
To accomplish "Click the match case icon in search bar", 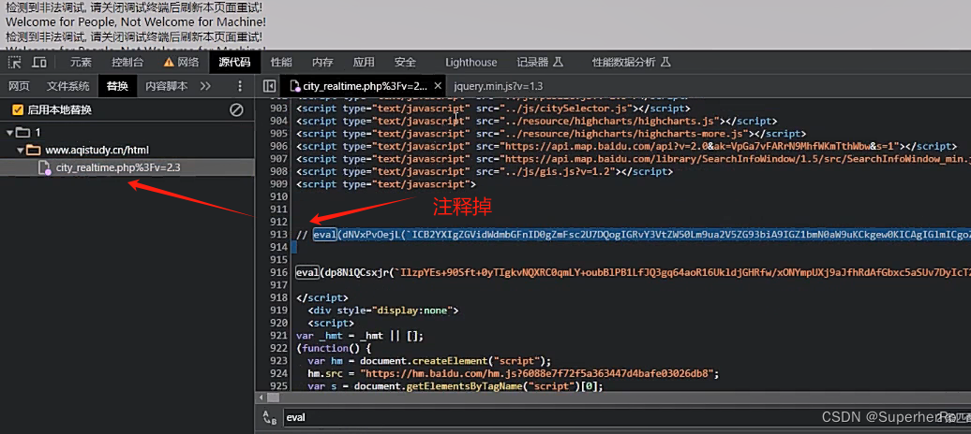I will pyautogui.click(x=269, y=417).
